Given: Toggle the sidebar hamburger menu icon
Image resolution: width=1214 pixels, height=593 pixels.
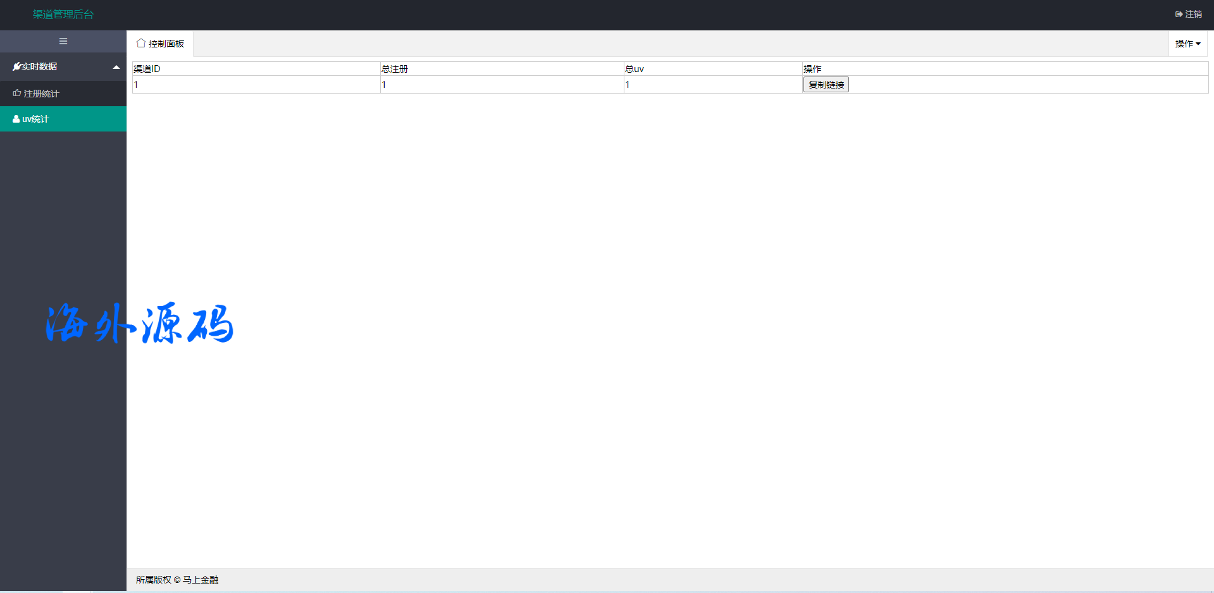Looking at the screenshot, I should pyautogui.click(x=63, y=41).
